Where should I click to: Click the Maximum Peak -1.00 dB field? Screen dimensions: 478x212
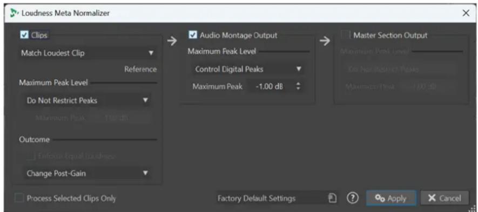click(270, 87)
